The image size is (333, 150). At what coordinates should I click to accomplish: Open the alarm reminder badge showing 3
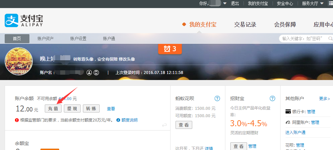(170, 49)
